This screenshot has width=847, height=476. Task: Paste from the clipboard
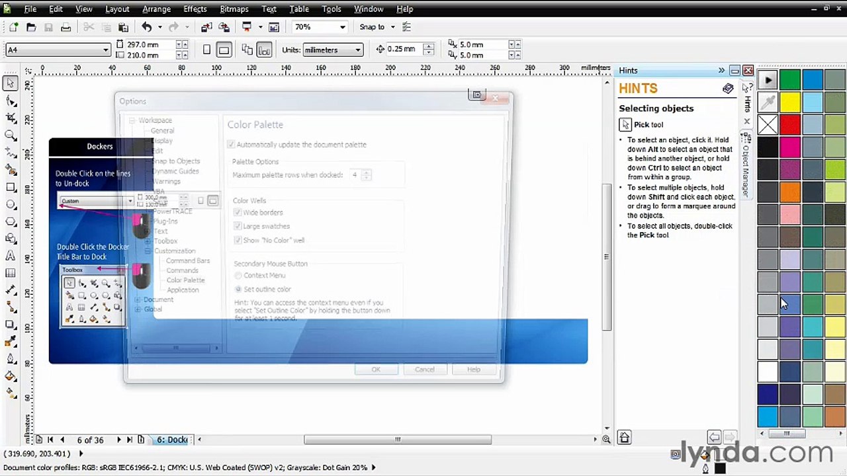pos(123,27)
